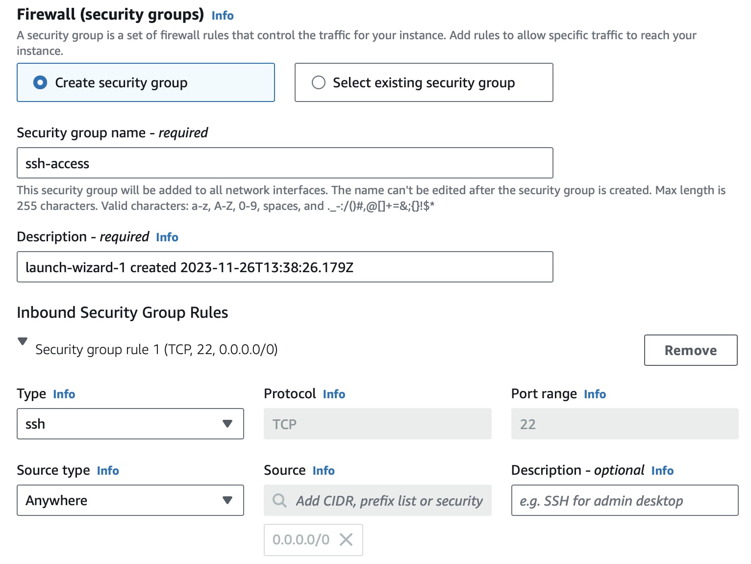Click the search magnifier icon in Source field
The image size is (751, 564).
point(280,500)
